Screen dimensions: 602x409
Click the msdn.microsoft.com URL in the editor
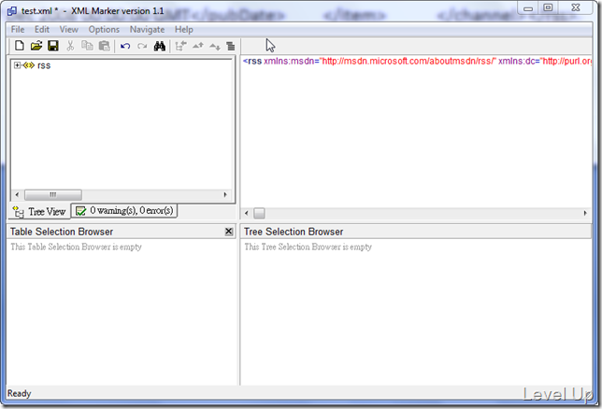[408, 61]
